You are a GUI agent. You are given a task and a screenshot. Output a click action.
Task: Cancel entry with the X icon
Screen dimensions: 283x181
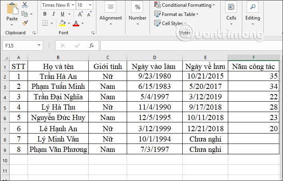(x=63, y=45)
